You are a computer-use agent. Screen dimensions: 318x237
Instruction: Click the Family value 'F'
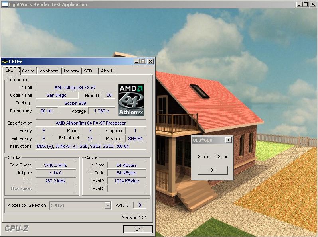tap(44, 131)
